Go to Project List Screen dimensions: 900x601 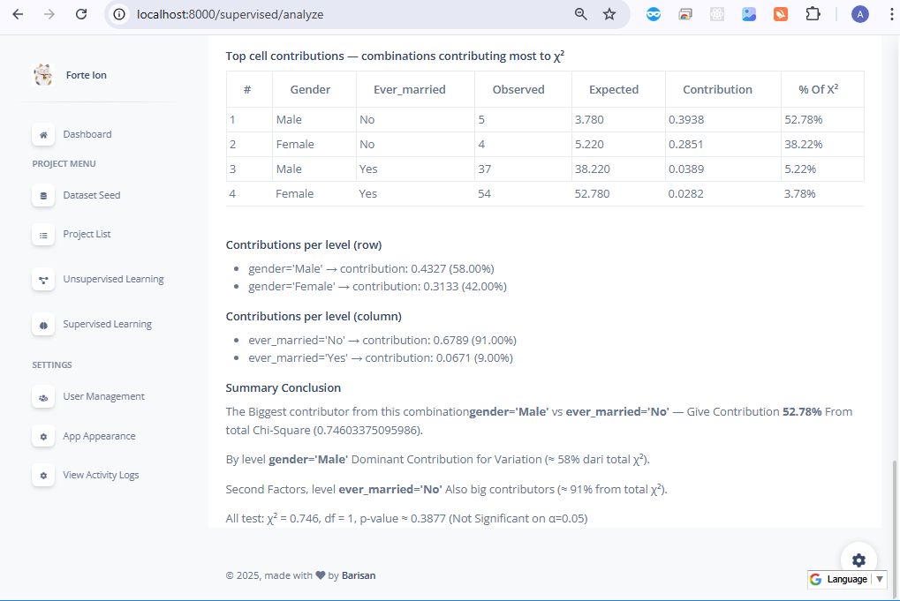pos(87,234)
